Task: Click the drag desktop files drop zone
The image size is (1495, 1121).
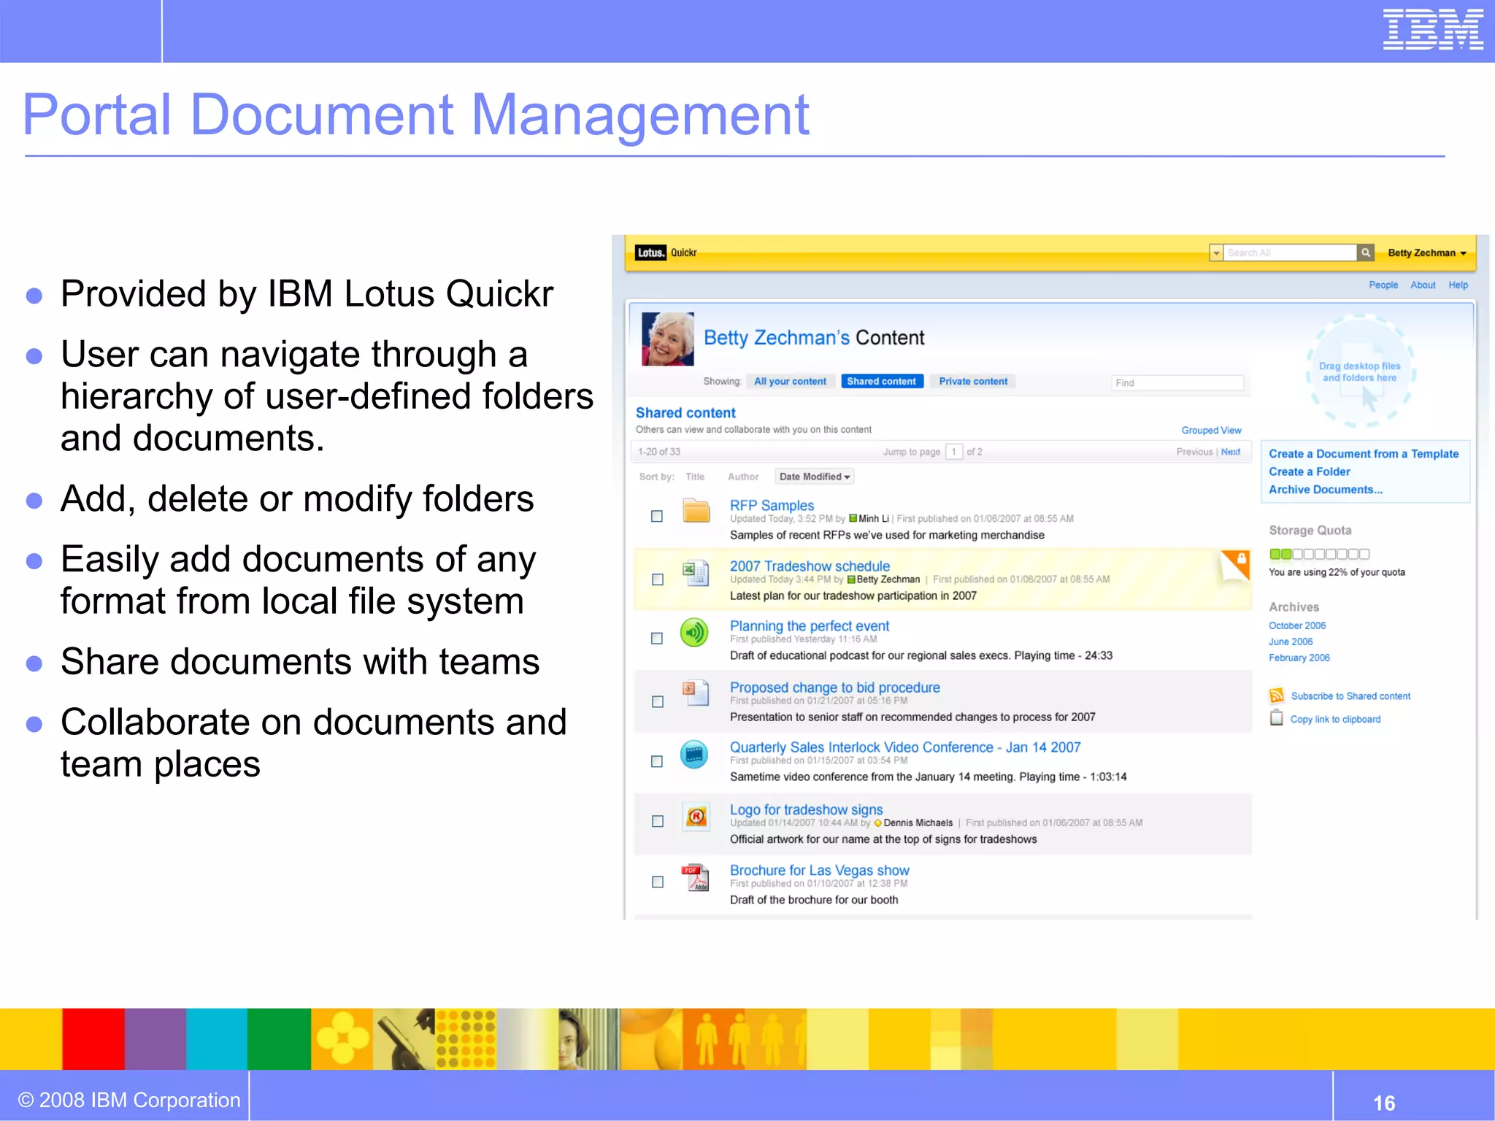Action: coord(1360,371)
